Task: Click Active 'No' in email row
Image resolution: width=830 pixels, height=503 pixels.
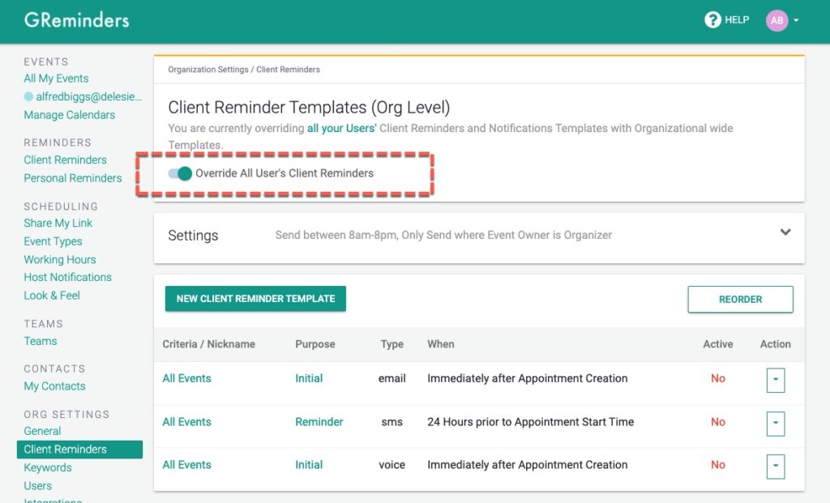Action: click(x=718, y=379)
